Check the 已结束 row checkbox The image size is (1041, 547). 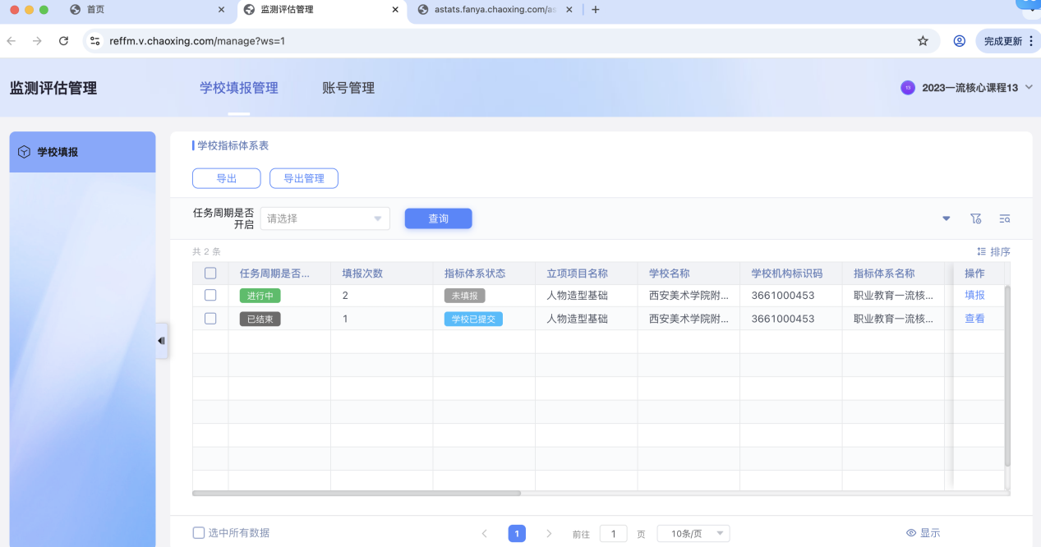click(210, 319)
